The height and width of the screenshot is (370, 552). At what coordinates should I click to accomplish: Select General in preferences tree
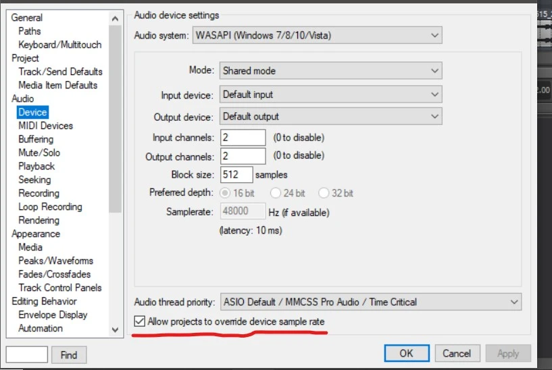coord(27,18)
